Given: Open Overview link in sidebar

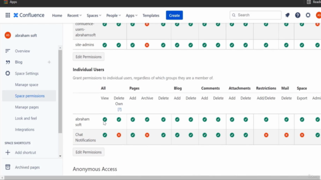Looking at the screenshot, I should click(22, 51).
